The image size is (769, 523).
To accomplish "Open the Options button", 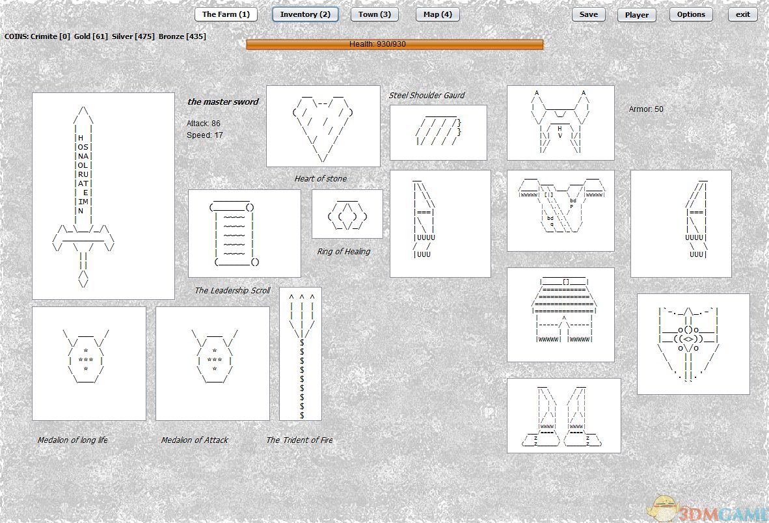I will [691, 14].
